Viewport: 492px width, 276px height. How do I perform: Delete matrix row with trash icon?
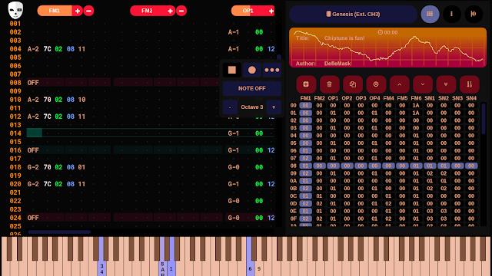click(329, 84)
